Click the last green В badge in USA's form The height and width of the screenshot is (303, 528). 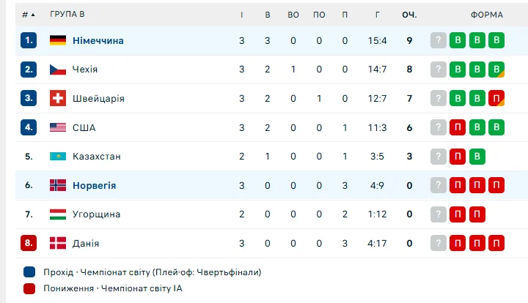[x=496, y=127]
